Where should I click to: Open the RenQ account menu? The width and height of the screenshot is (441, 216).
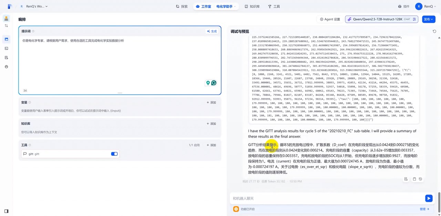(x=424, y=6)
